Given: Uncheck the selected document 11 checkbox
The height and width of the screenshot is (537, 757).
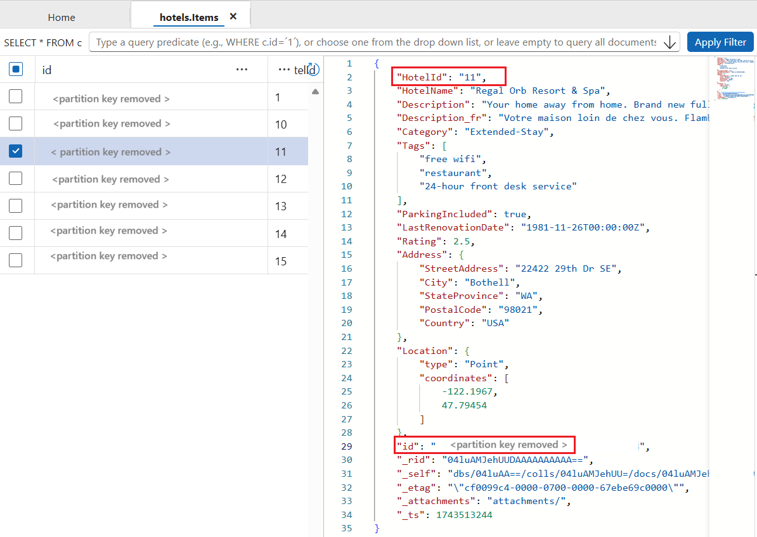Looking at the screenshot, I should click(16, 151).
